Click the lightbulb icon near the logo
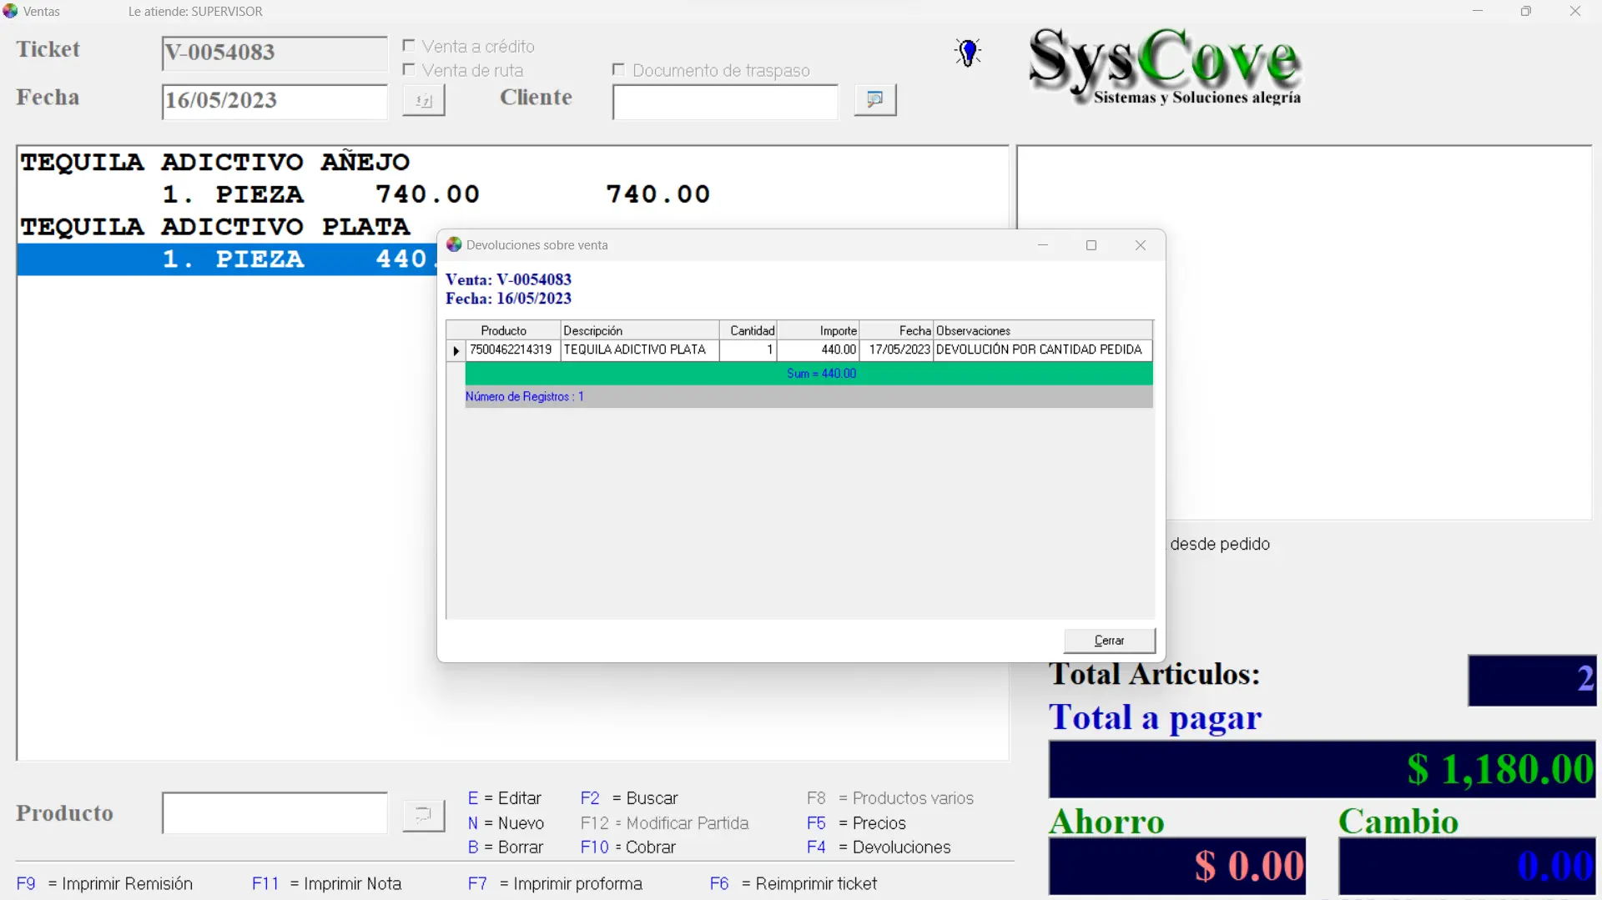1602x900 pixels. (967, 53)
